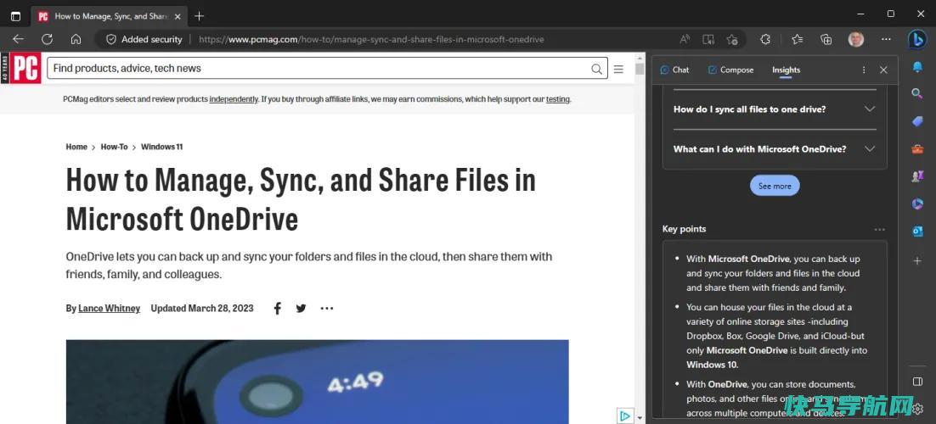Open the PCMag hamburger menu
936x424 pixels.
[x=618, y=69]
